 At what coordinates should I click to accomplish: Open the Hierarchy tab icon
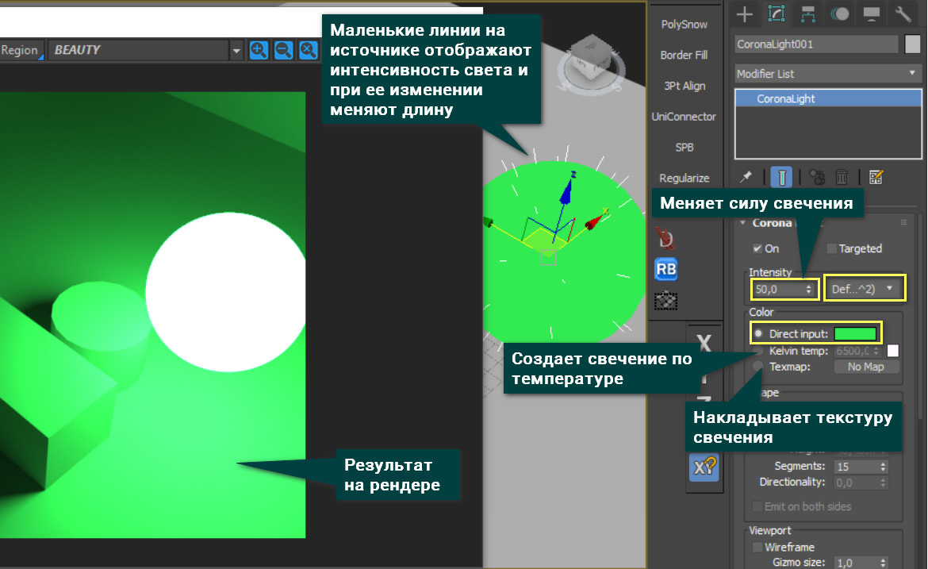point(809,13)
